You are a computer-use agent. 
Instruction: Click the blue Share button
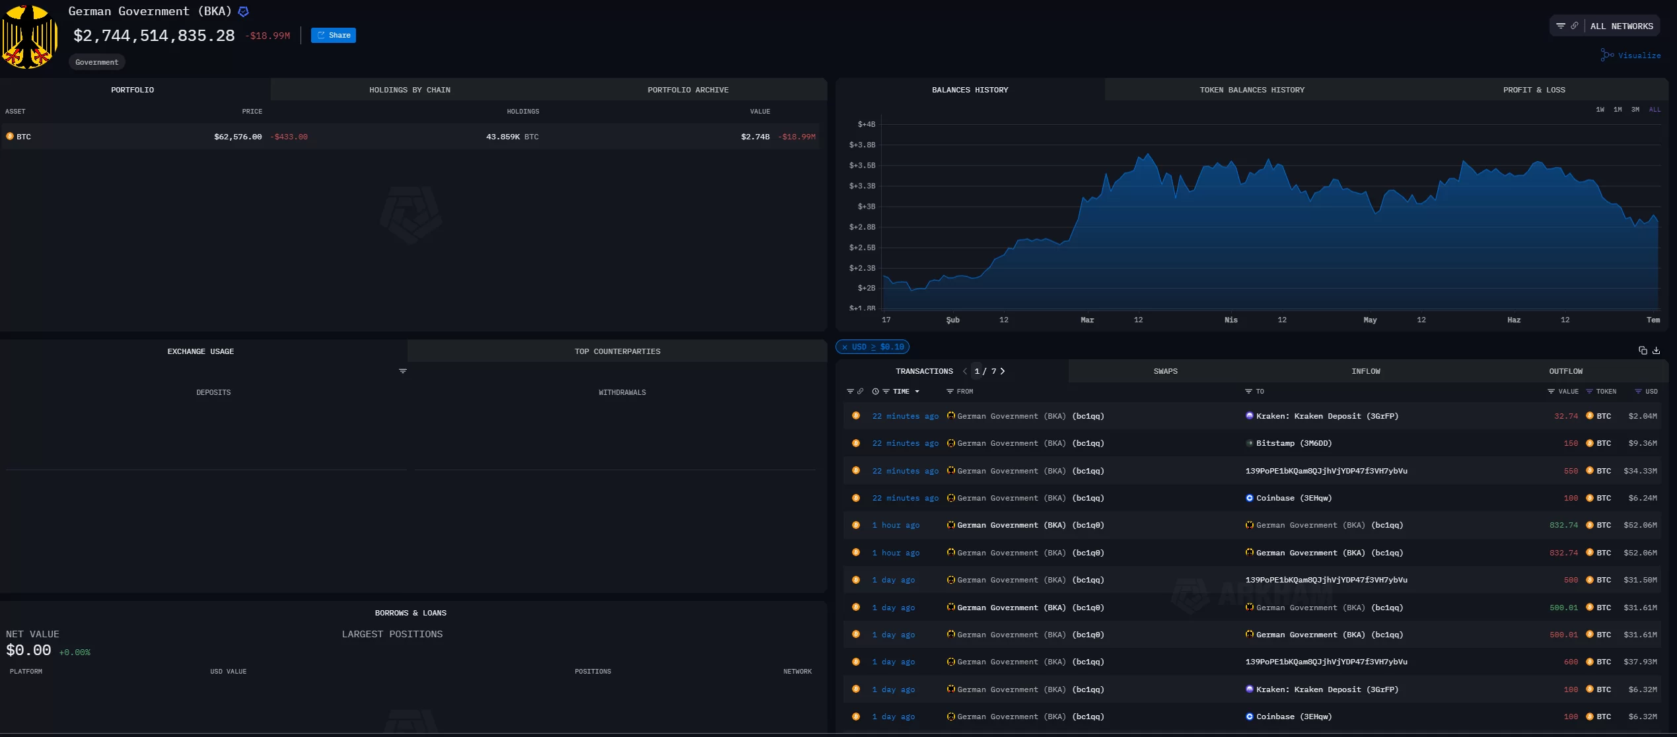[x=334, y=36]
